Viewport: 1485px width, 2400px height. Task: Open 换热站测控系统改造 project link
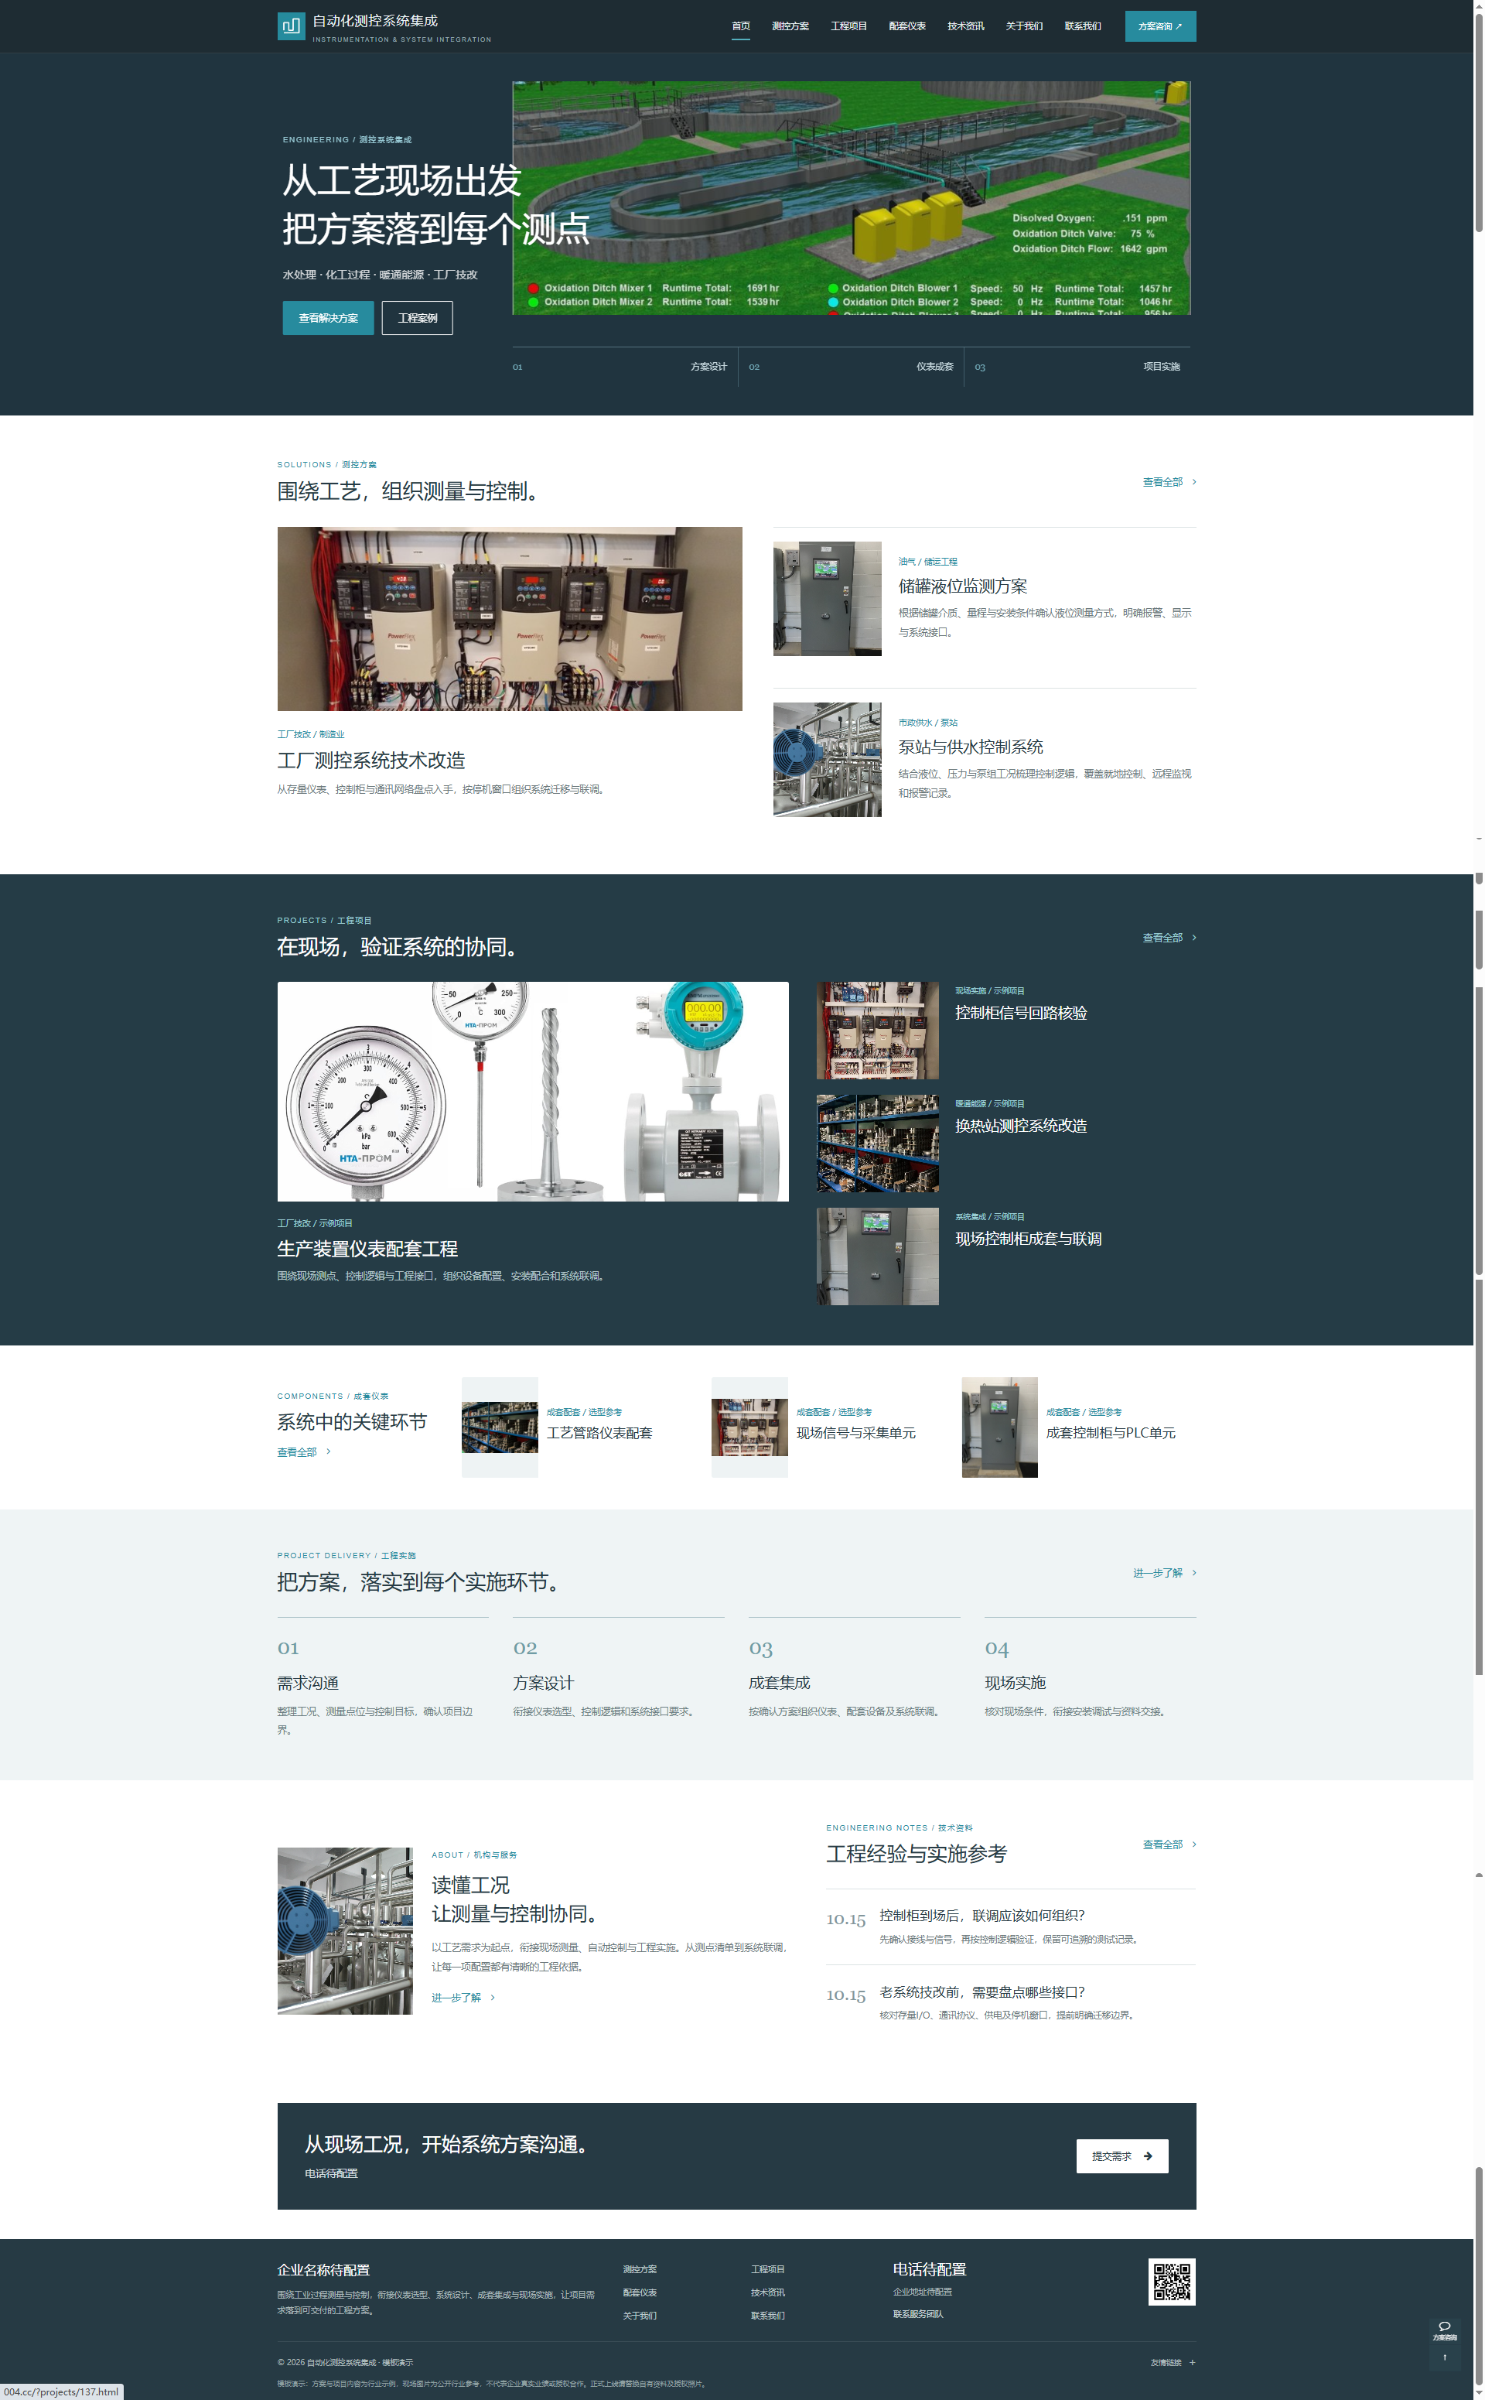pos(1020,1126)
